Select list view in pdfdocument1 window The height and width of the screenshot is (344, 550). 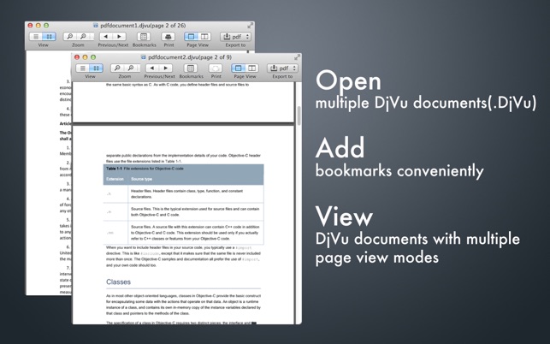click(36, 36)
